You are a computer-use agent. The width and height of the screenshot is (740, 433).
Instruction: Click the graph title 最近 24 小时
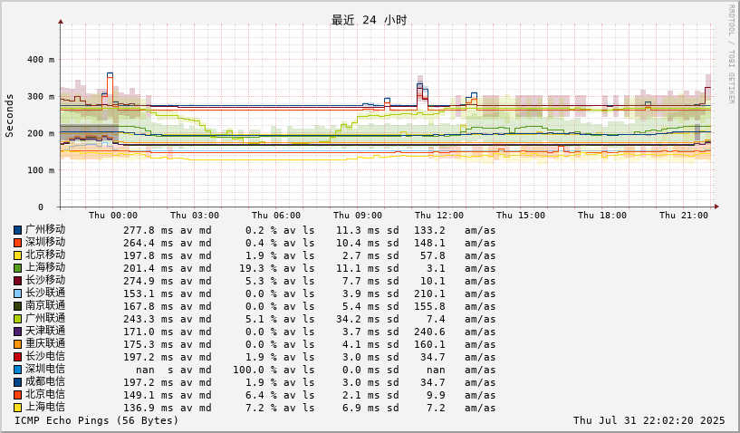pyautogui.click(x=369, y=20)
